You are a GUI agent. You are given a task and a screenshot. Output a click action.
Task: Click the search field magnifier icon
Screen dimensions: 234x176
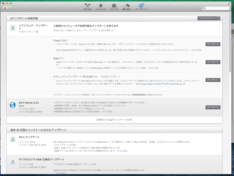click(x=204, y=8)
